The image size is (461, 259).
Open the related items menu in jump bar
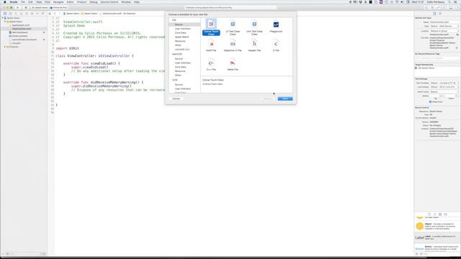(x=50, y=14)
